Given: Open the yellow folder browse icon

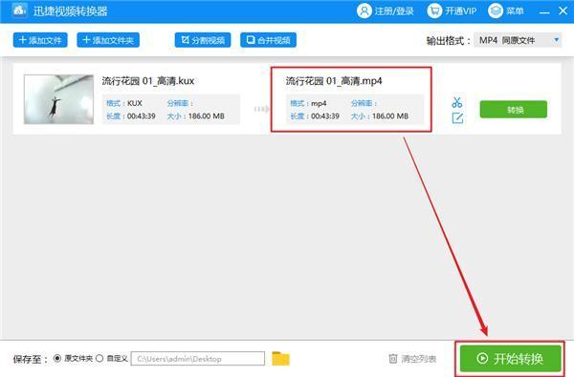Looking at the screenshot, I should [x=280, y=358].
